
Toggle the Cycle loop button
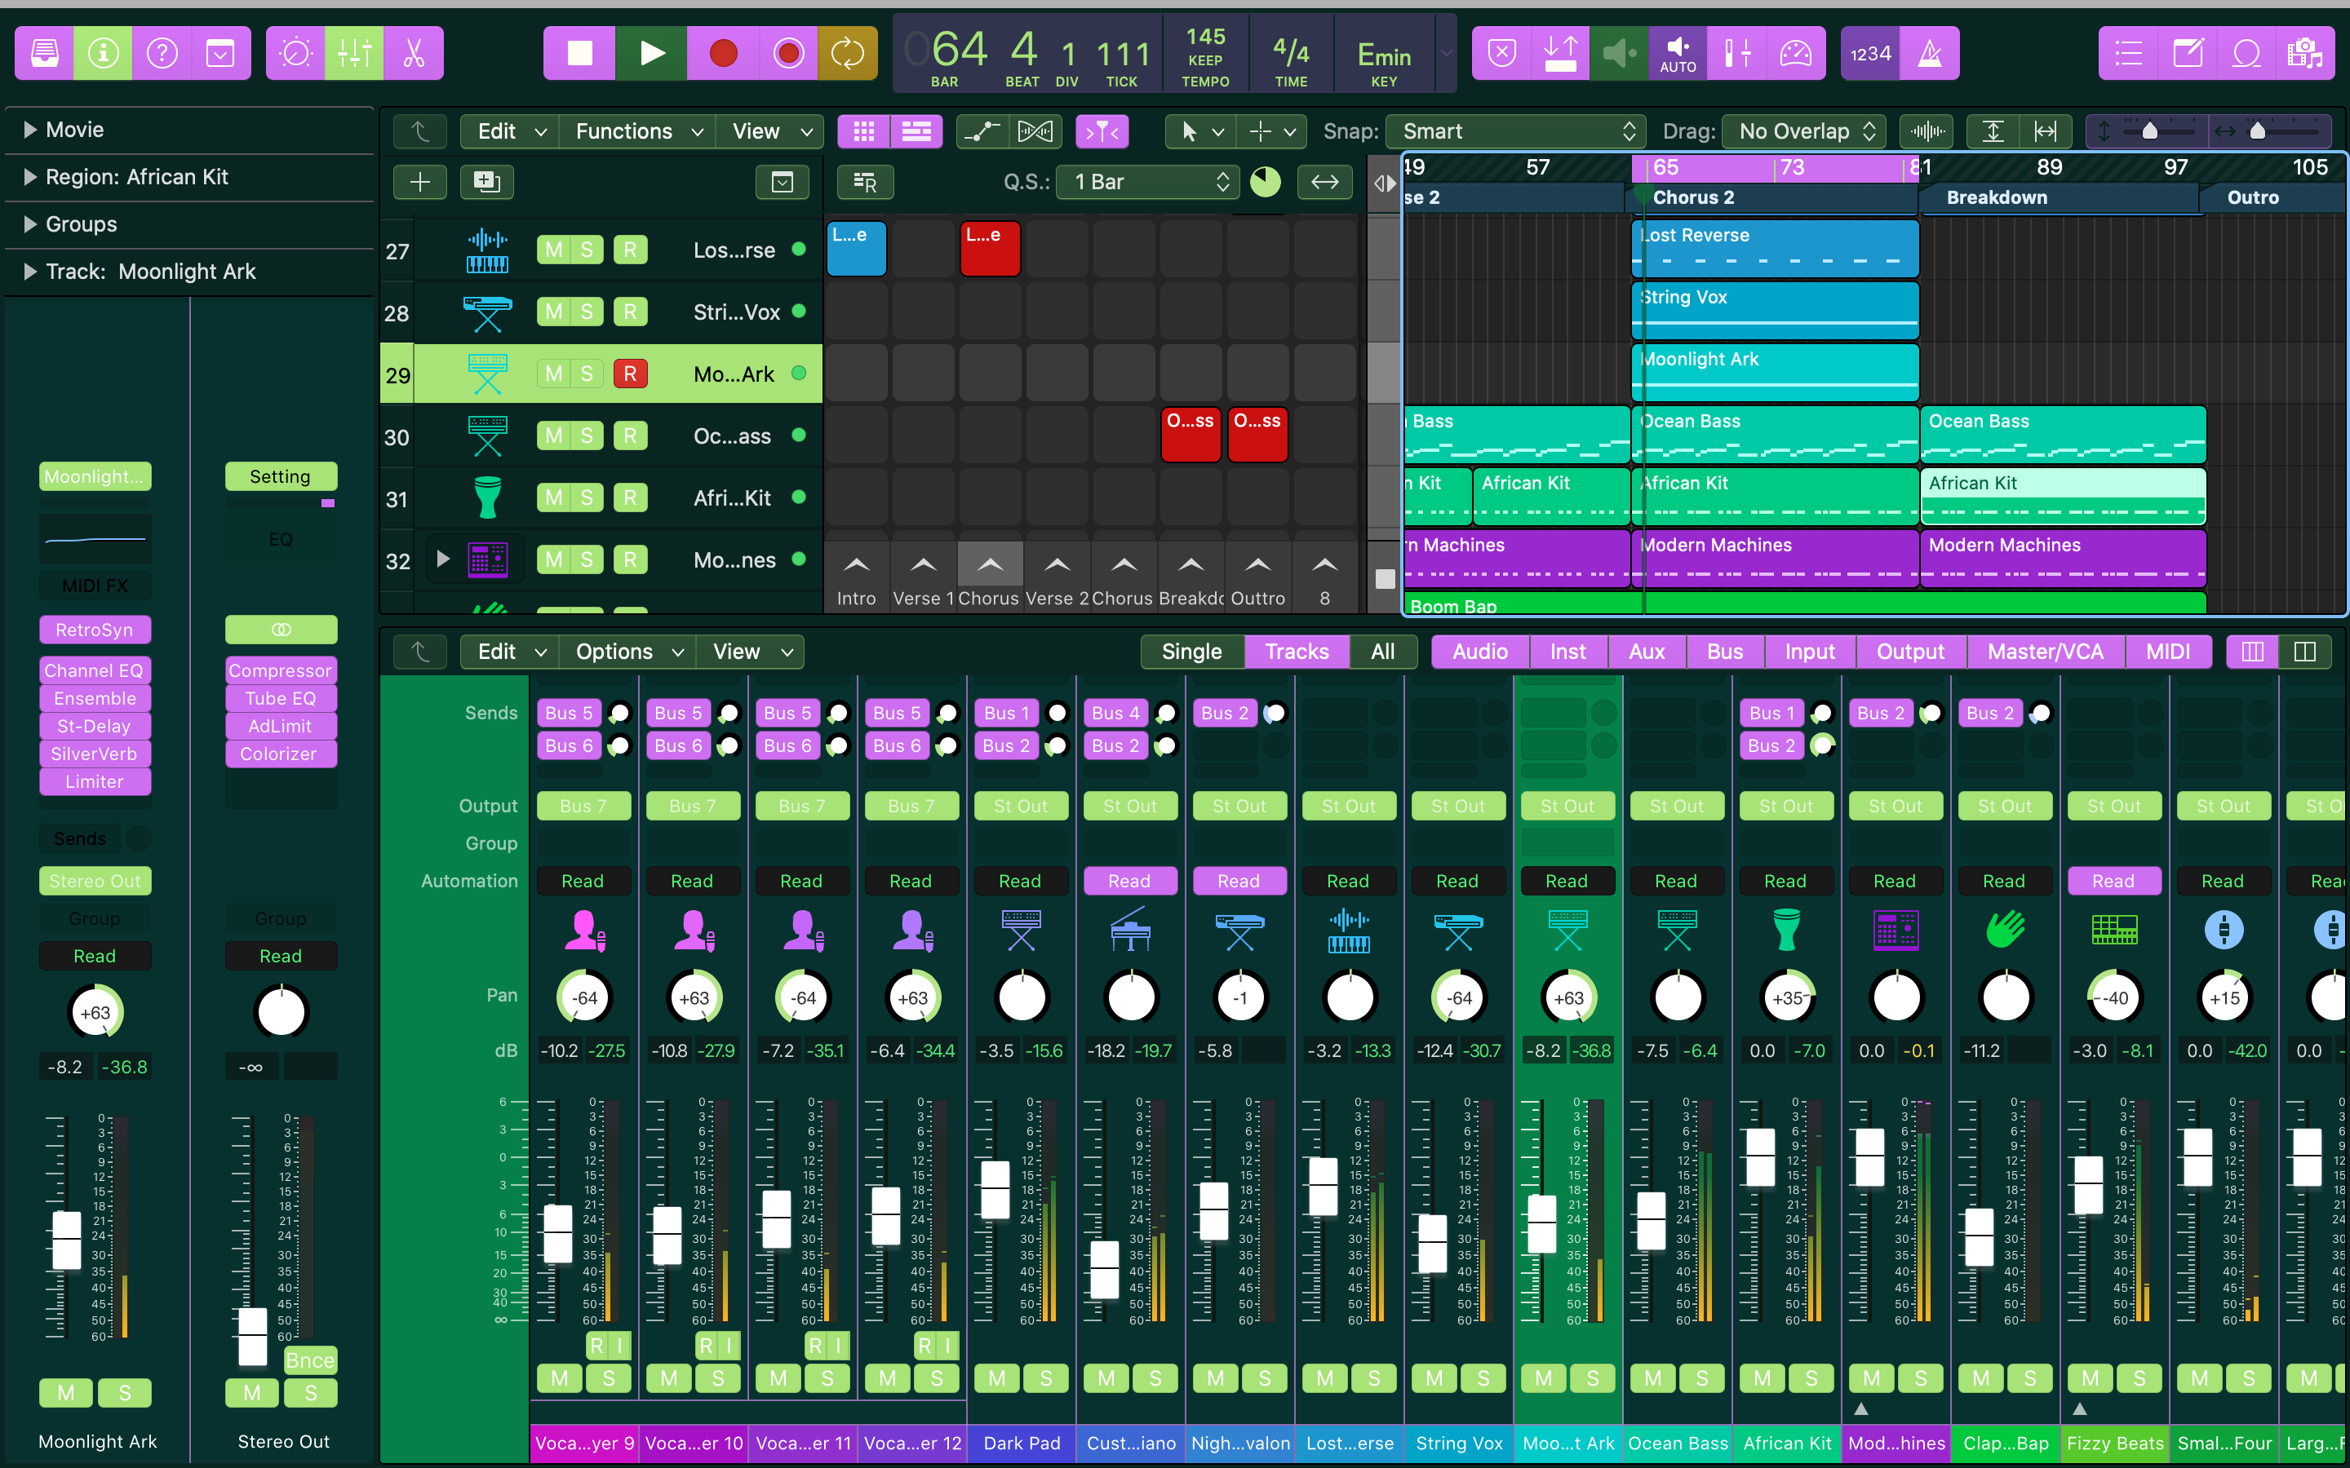[x=847, y=53]
